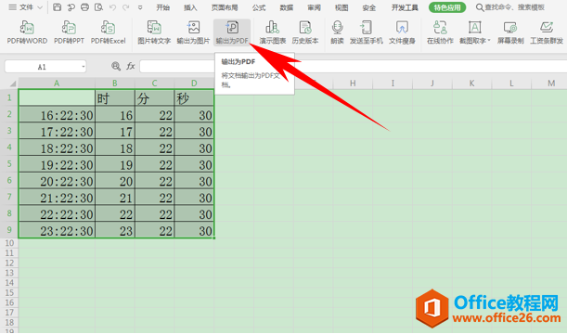This screenshot has width=567, height=334.
Task: Open 工资条群发 payslip mailing
Action: pos(547,32)
